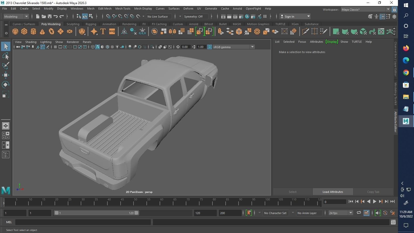Open the Mesh Tools menu
Viewport: 414px width, 233px height.
point(123,9)
